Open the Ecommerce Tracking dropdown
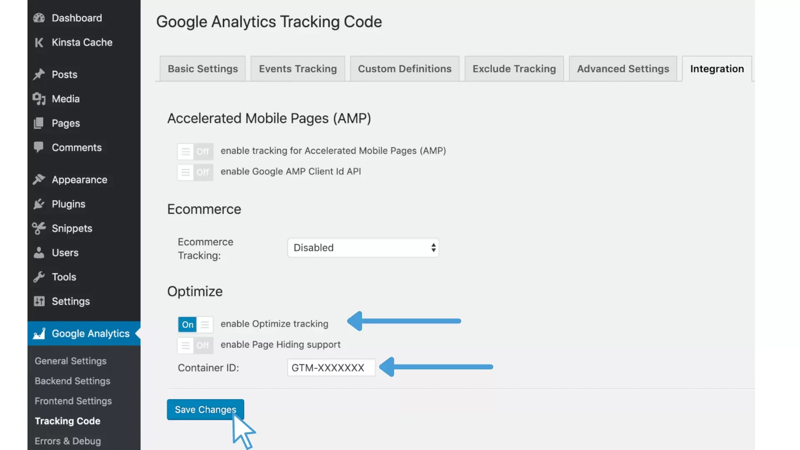The image size is (800, 450). (363, 247)
